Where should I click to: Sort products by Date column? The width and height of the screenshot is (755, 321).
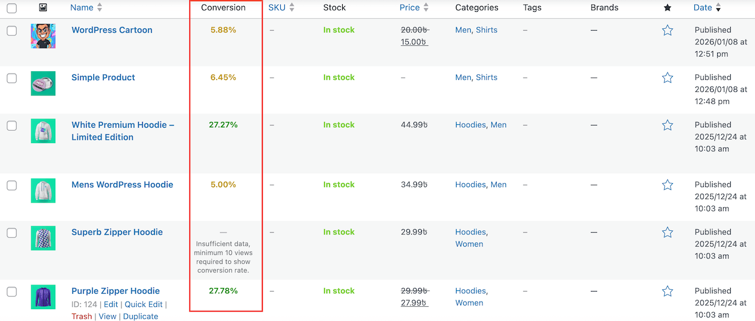tap(707, 8)
